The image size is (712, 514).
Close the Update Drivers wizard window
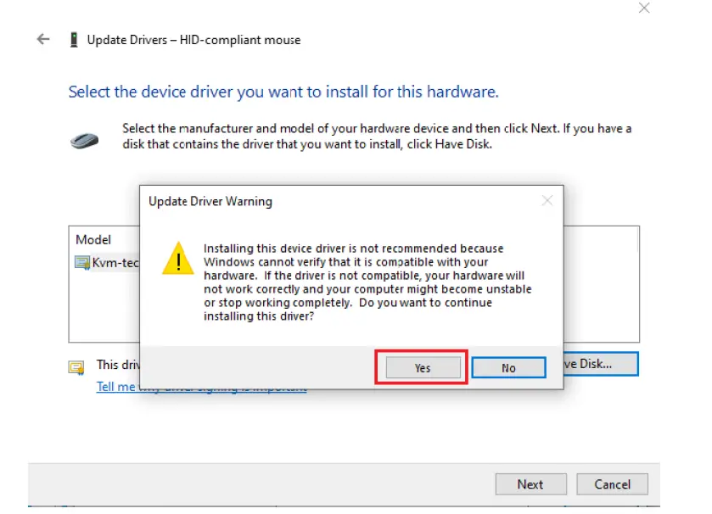(x=644, y=8)
